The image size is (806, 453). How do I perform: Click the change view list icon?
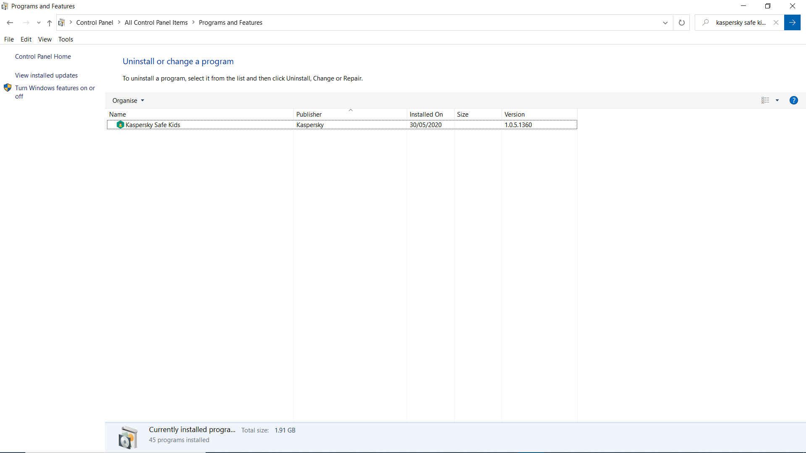click(x=765, y=100)
